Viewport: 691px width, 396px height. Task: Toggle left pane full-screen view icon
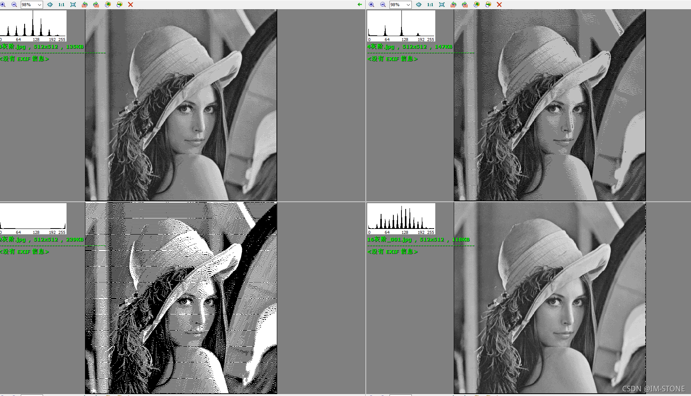click(x=73, y=5)
